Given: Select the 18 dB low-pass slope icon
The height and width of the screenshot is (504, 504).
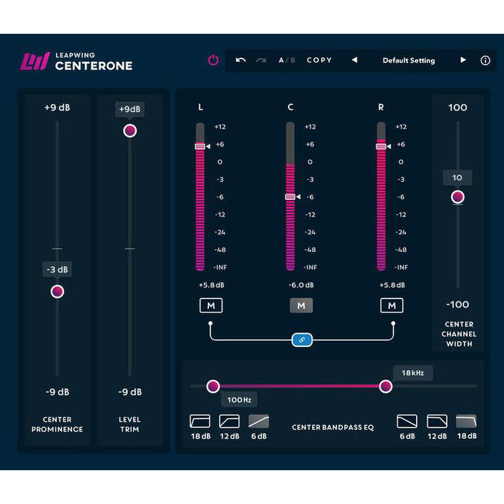Looking at the screenshot, I should point(467,422).
